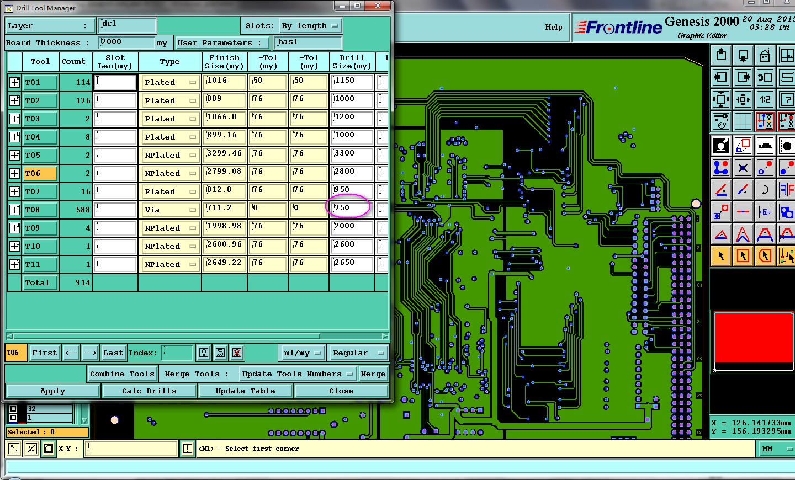This screenshot has height=480, width=795.
Task: Click the red triangle shape icon
Action: click(x=721, y=234)
